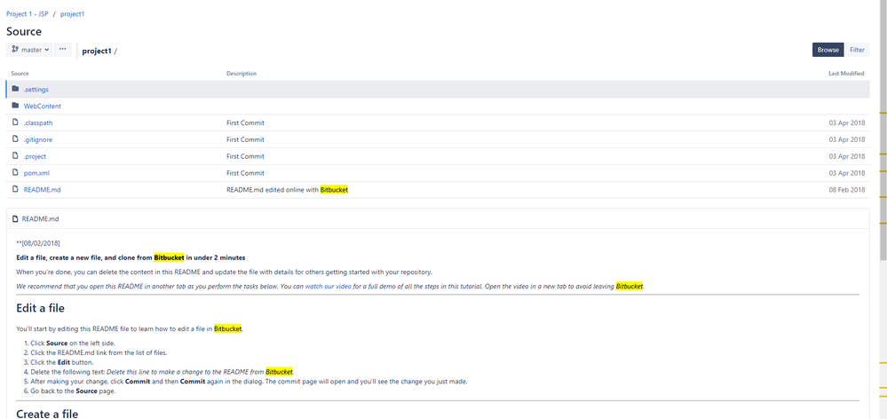Open README.md from the file list
The height and width of the screenshot is (419, 887).
pyautogui.click(x=43, y=190)
